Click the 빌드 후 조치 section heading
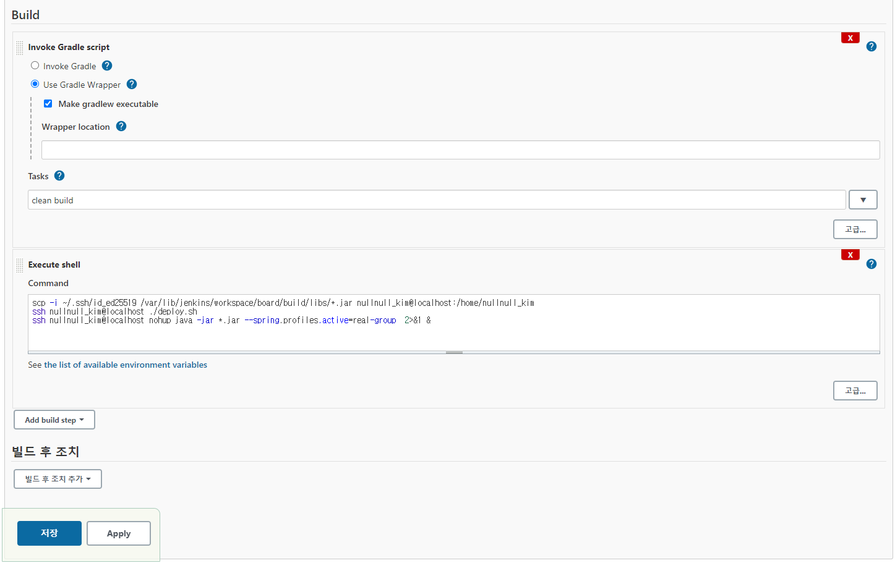Screen dimensions: 895x563 (x=46, y=452)
